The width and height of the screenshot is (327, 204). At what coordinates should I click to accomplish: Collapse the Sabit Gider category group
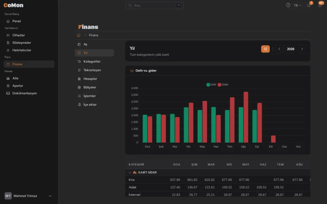(130, 173)
